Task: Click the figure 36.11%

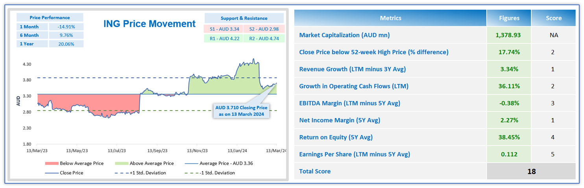Action: (508, 86)
